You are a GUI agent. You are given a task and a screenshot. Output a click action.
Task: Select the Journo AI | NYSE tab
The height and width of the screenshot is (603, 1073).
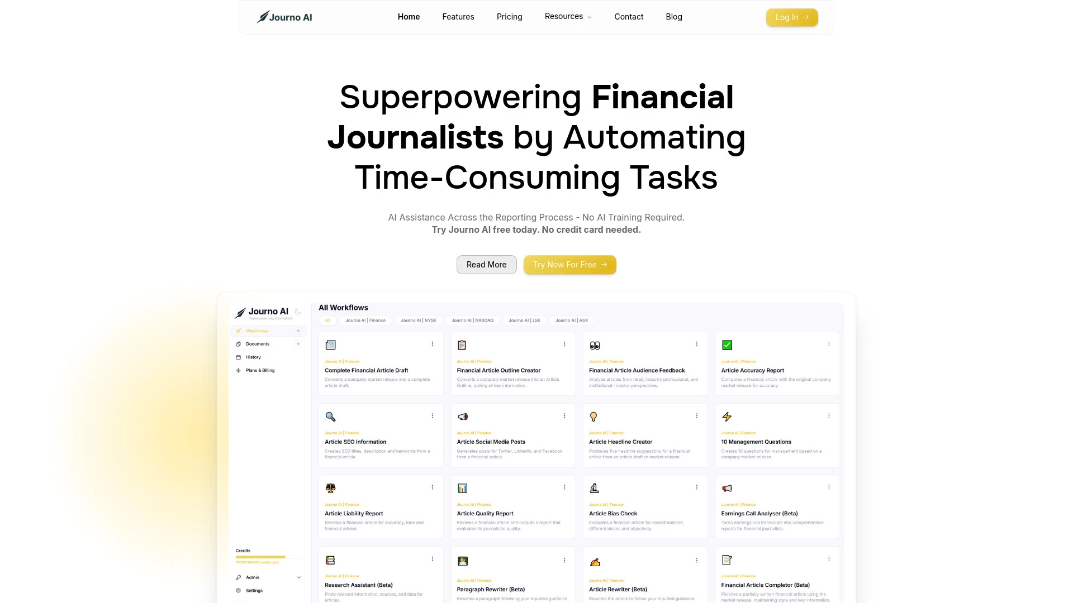pyautogui.click(x=419, y=320)
